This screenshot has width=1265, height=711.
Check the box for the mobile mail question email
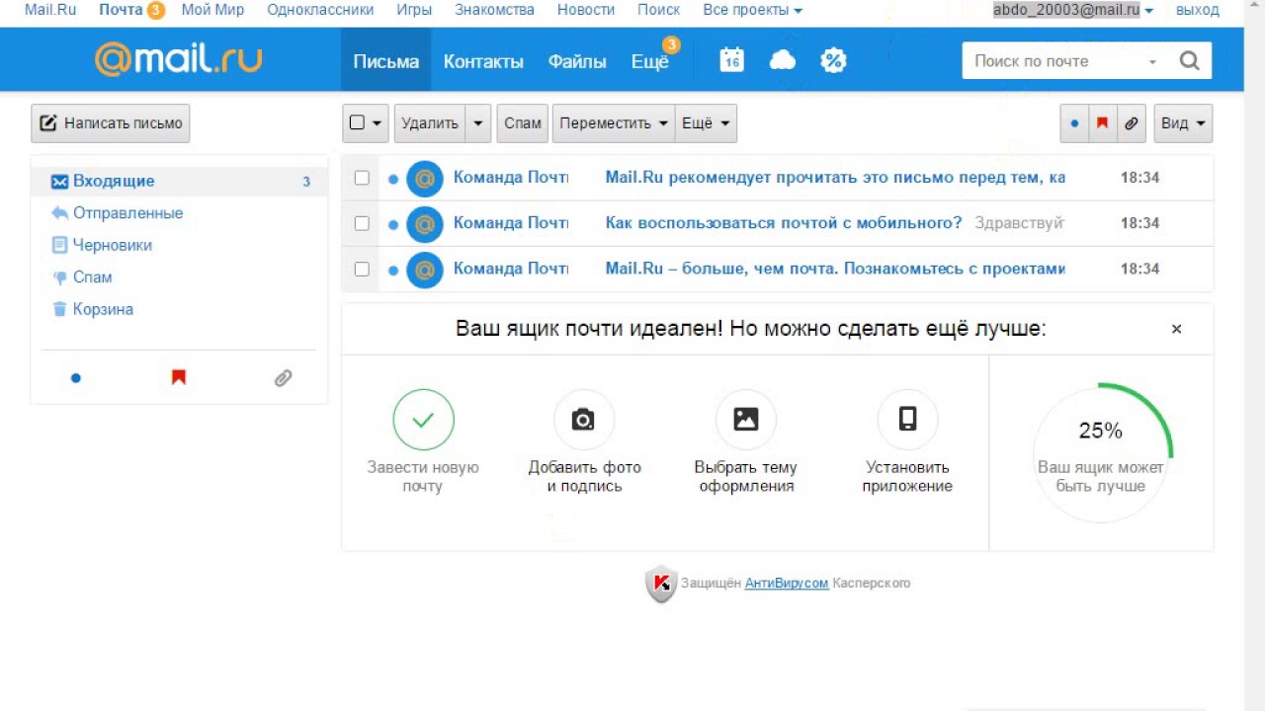coord(362,223)
